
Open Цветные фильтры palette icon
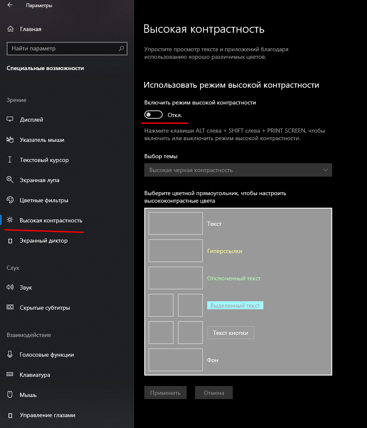[x=10, y=200]
